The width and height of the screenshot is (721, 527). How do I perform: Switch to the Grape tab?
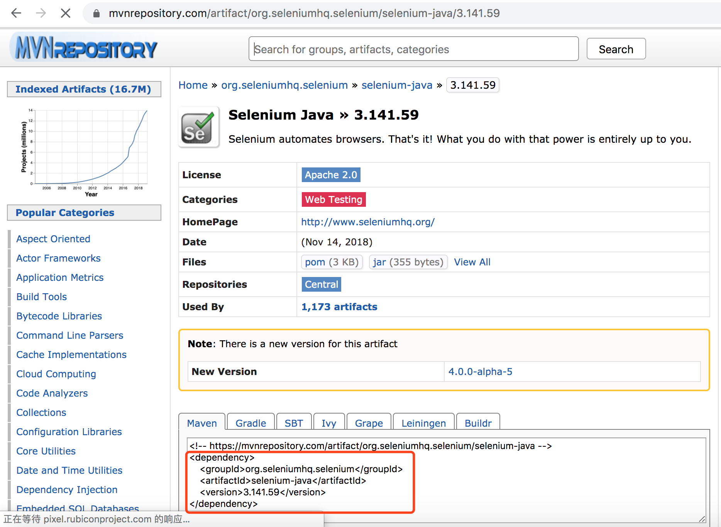pos(369,423)
